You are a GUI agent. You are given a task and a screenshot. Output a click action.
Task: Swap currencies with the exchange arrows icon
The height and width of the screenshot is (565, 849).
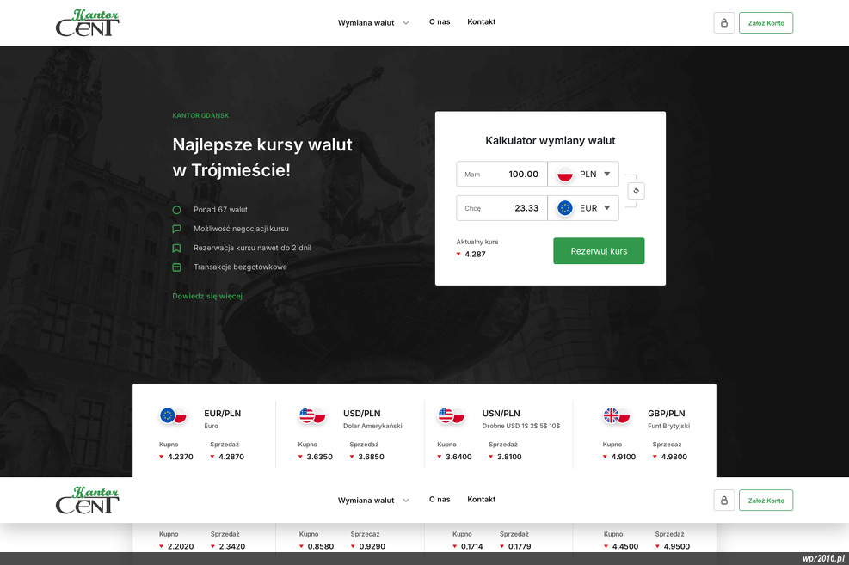636,191
